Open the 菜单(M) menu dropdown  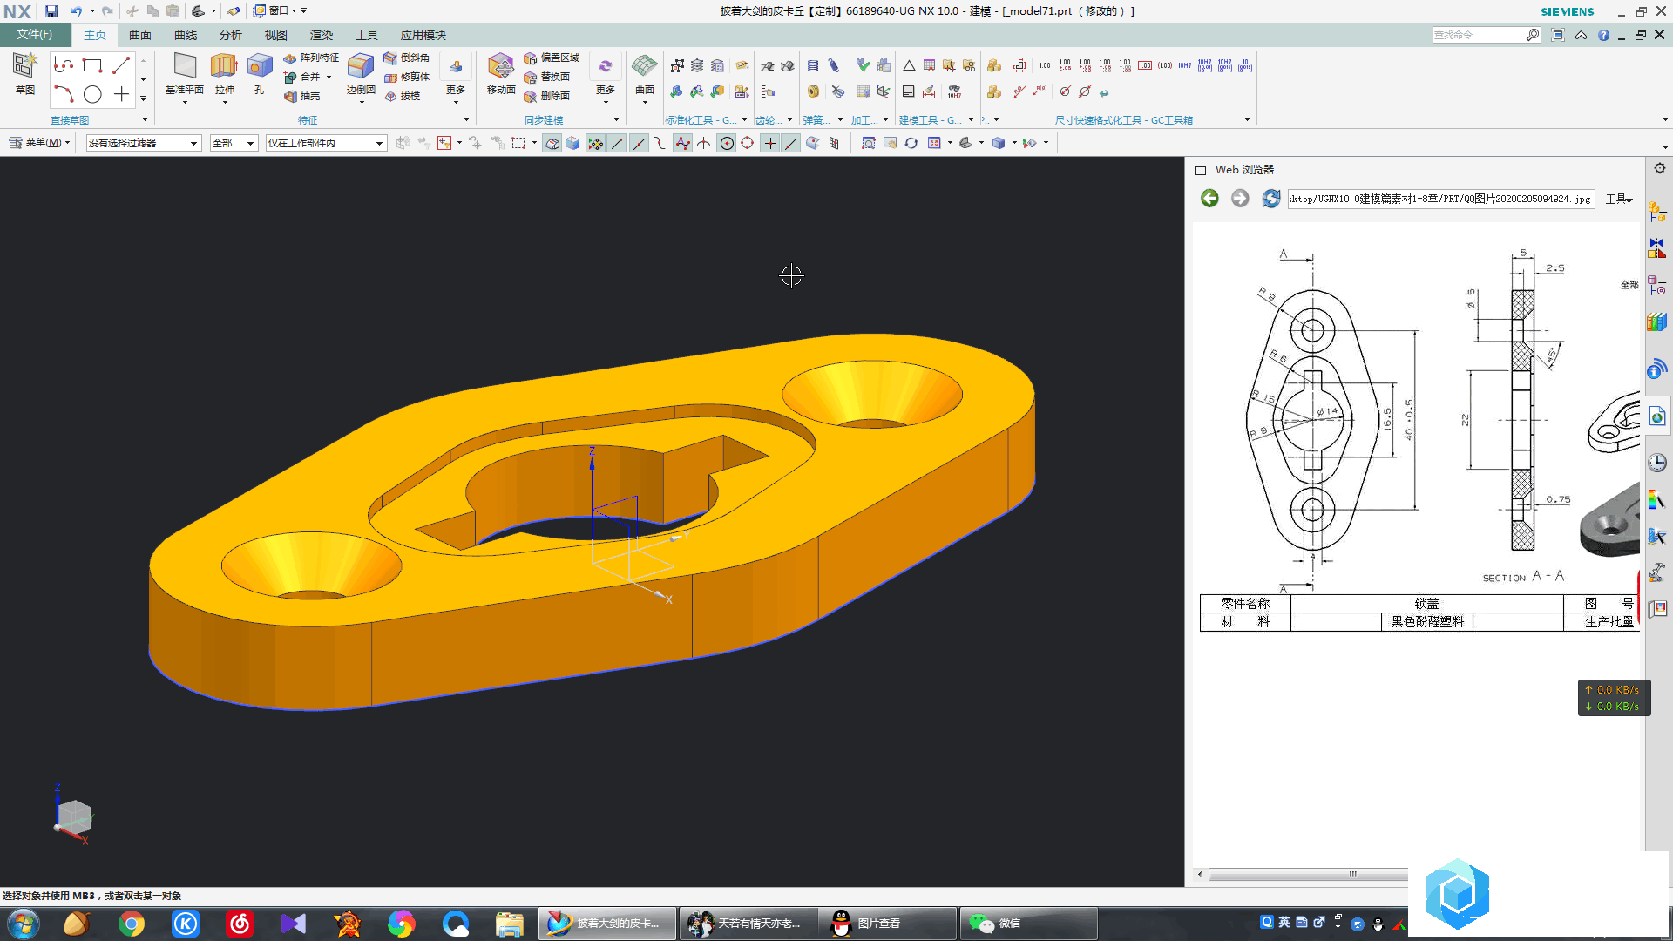pos(40,143)
